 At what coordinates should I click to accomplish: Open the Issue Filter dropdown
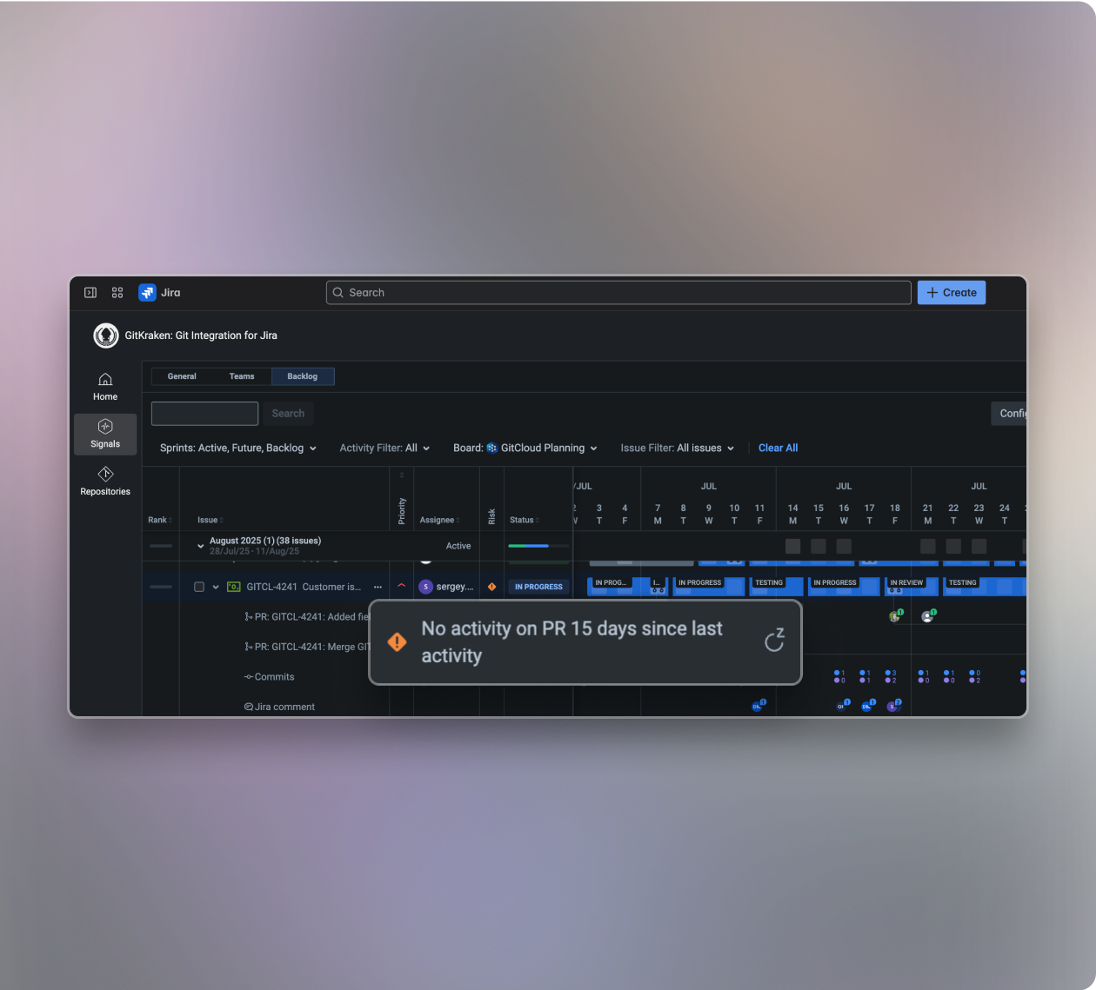677,448
